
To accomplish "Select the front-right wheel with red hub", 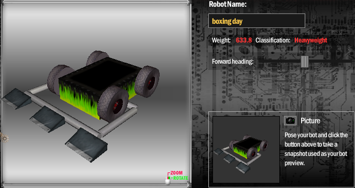I will 113,104.
